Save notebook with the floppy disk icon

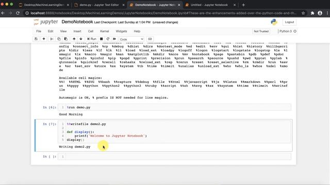point(36,39)
